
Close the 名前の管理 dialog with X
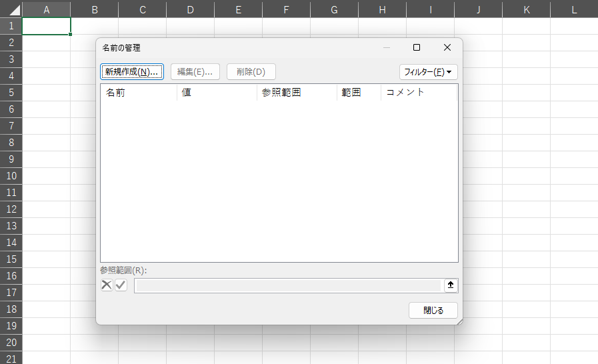[447, 47]
